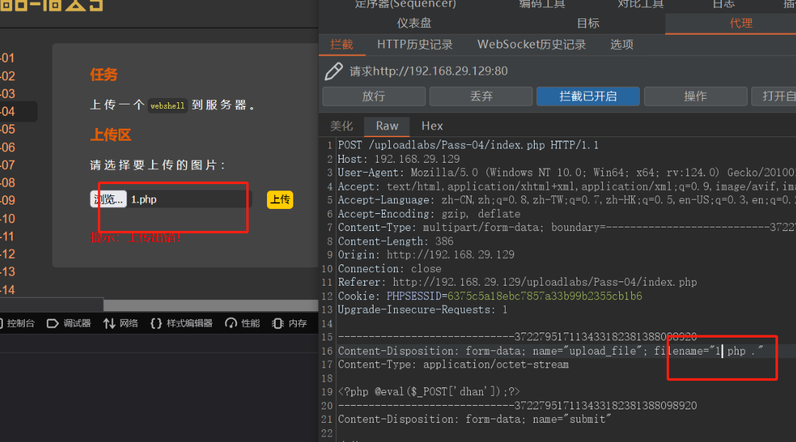This screenshot has height=442, width=796.
Task: Click the Upgrade-Insecure-Requests header line
Action: coord(422,310)
